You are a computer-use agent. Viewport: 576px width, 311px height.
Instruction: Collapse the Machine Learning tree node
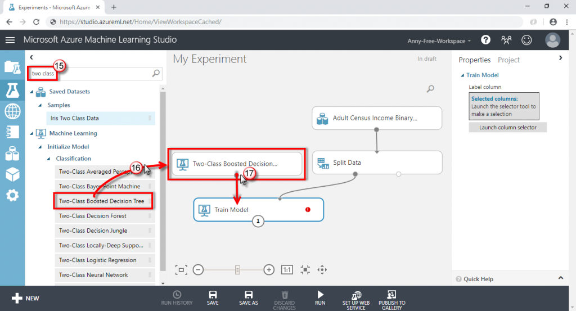31,134
